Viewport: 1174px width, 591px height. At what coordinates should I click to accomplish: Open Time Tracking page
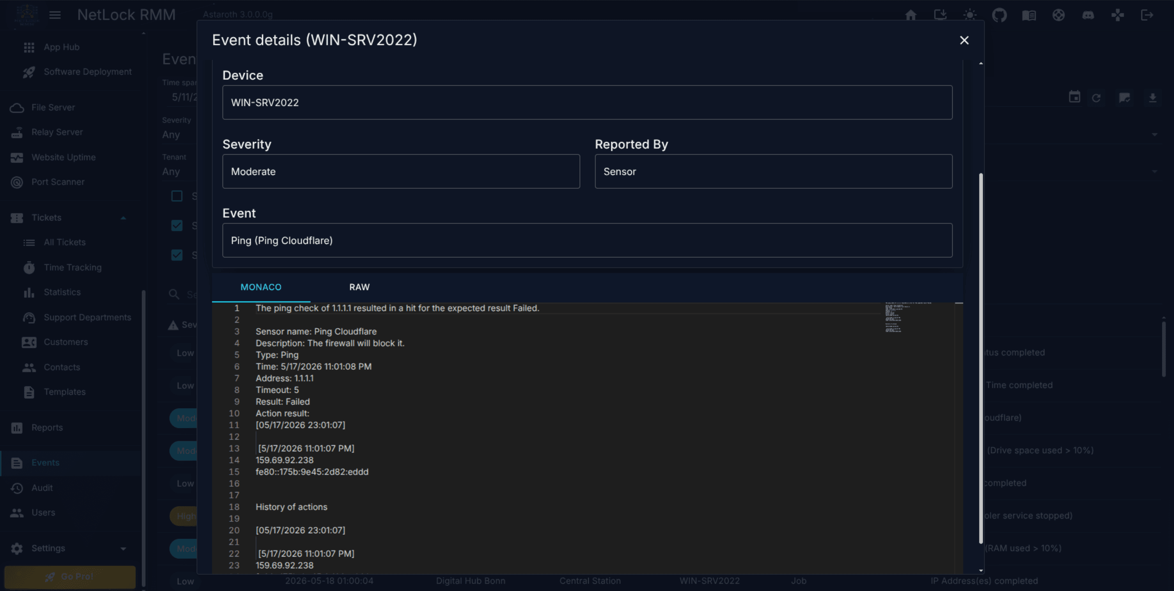[x=73, y=268]
